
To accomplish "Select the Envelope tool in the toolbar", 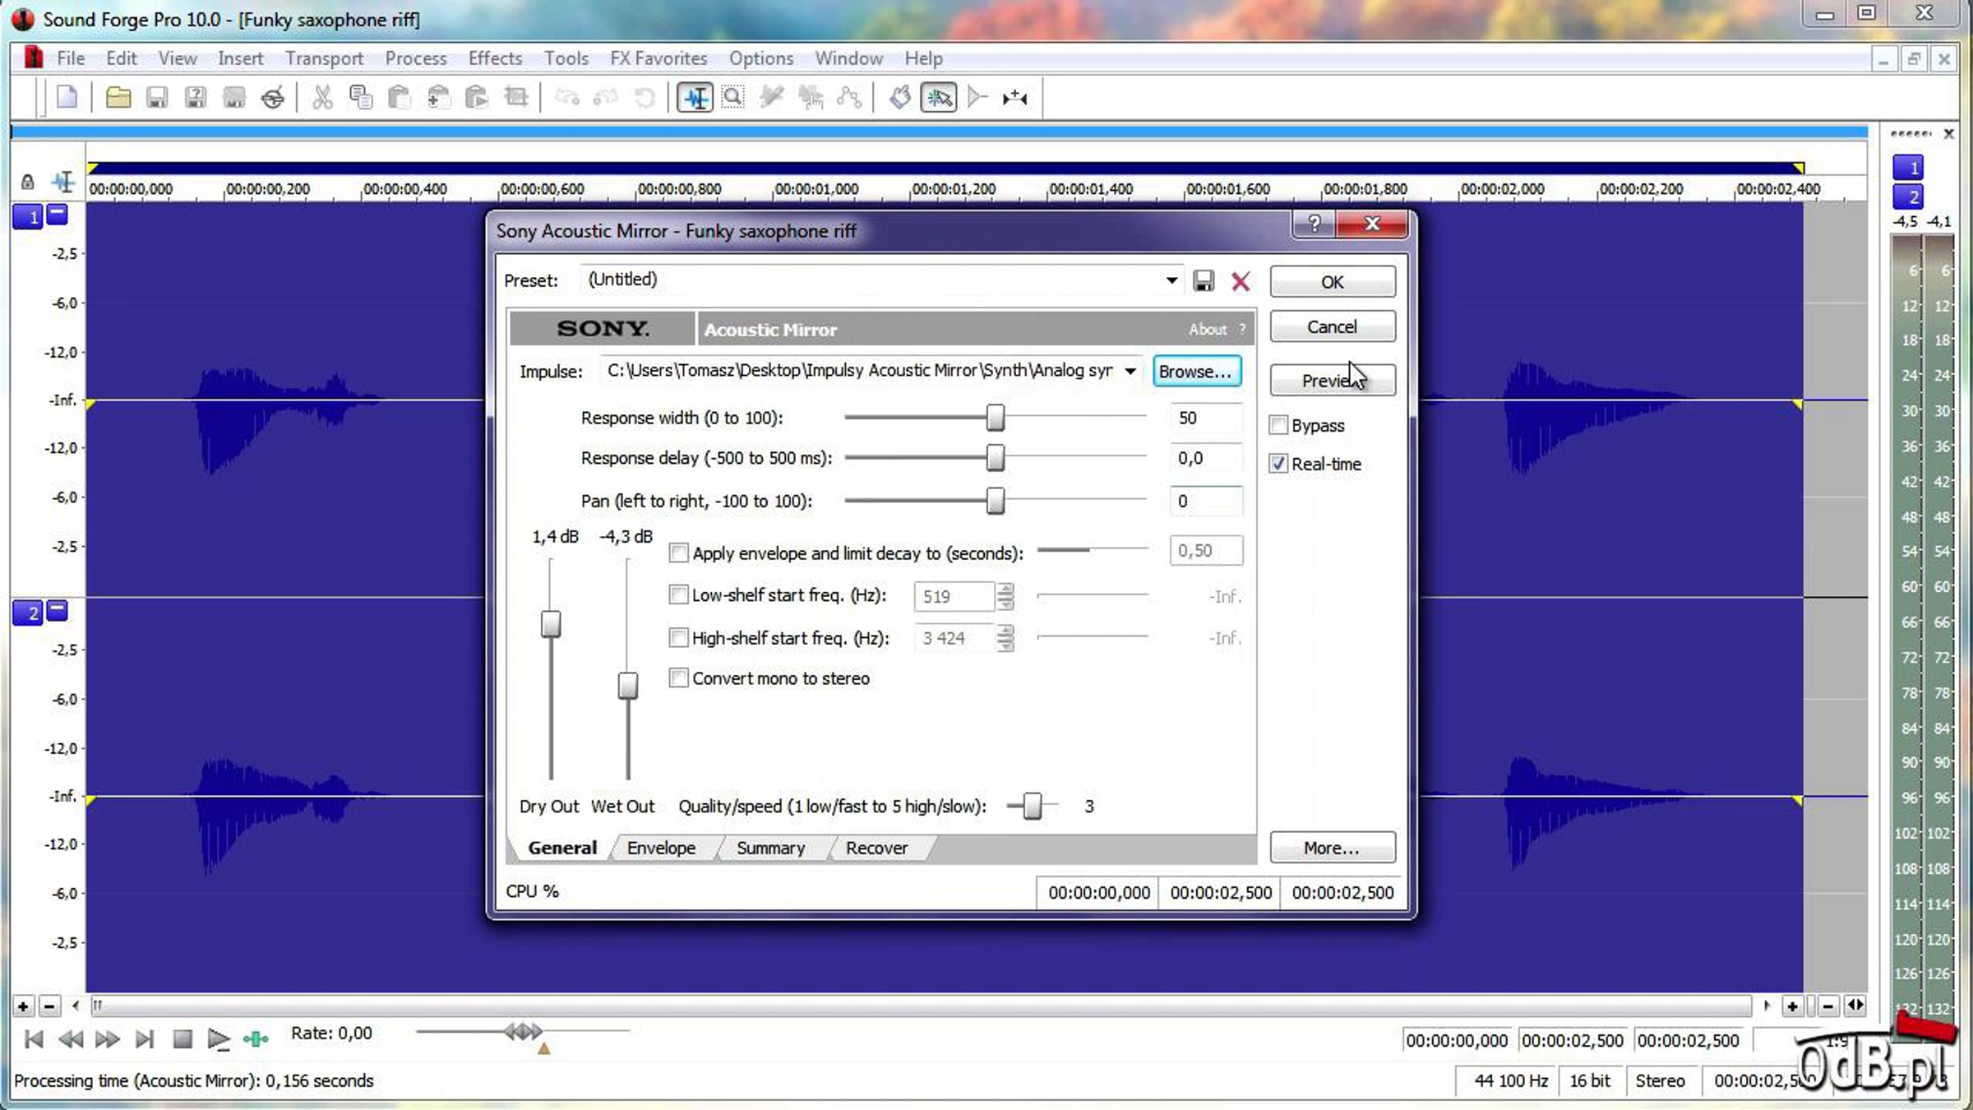I will point(849,98).
